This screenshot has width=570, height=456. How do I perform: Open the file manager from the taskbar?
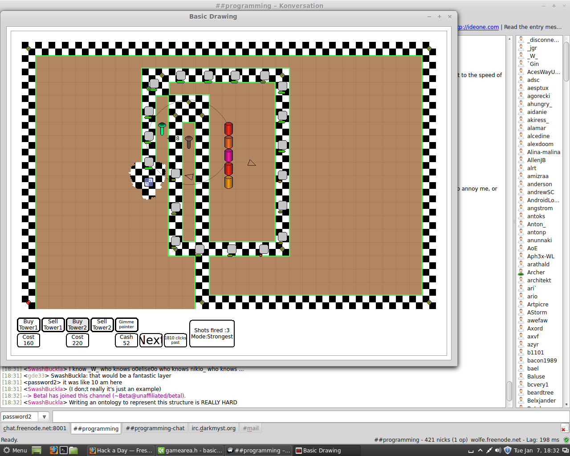[x=73, y=450]
